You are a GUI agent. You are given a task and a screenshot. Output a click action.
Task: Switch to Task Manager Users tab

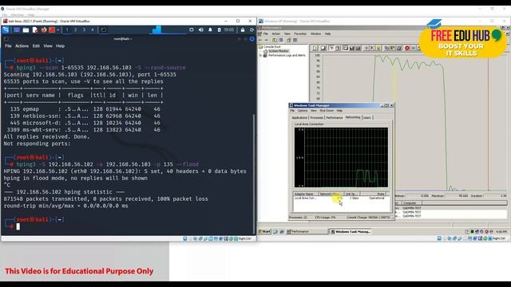click(367, 117)
